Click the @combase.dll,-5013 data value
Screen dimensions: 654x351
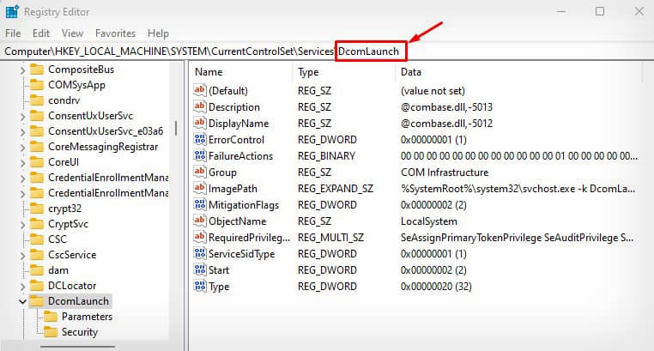446,107
